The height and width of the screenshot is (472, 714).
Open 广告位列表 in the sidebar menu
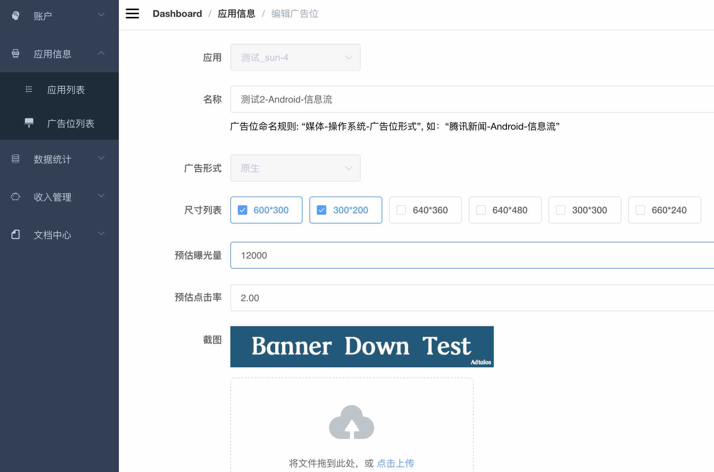(x=70, y=124)
